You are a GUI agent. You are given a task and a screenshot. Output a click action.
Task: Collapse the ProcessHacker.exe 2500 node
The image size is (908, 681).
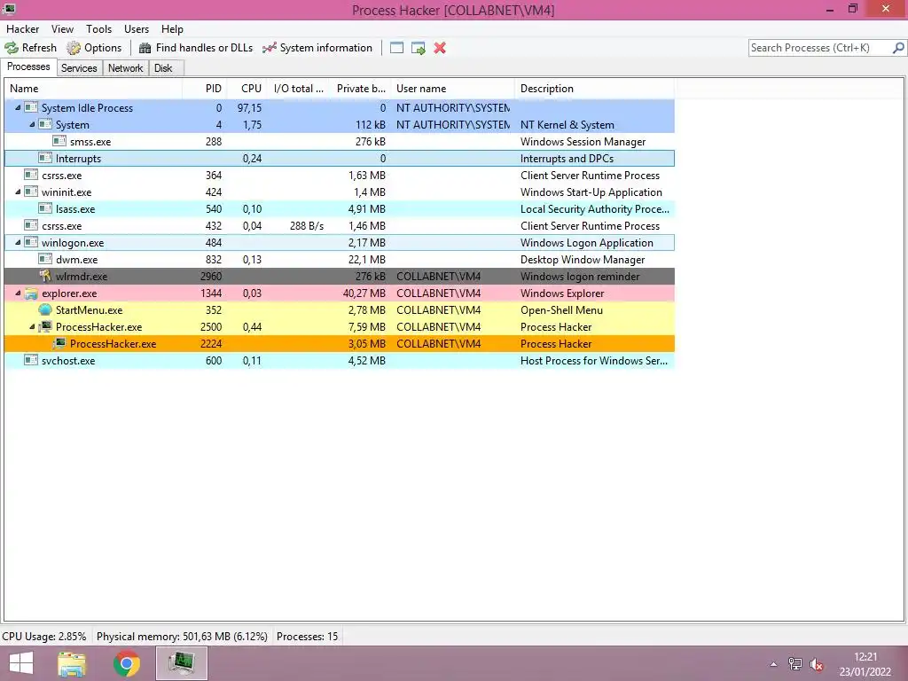[x=33, y=326]
